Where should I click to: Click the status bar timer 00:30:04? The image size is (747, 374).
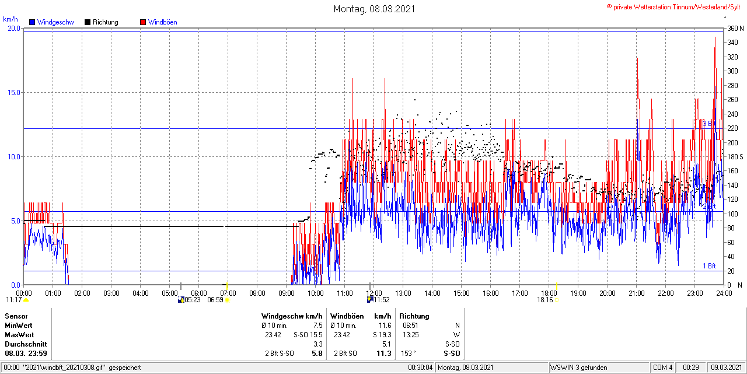(x=420, y=368)
